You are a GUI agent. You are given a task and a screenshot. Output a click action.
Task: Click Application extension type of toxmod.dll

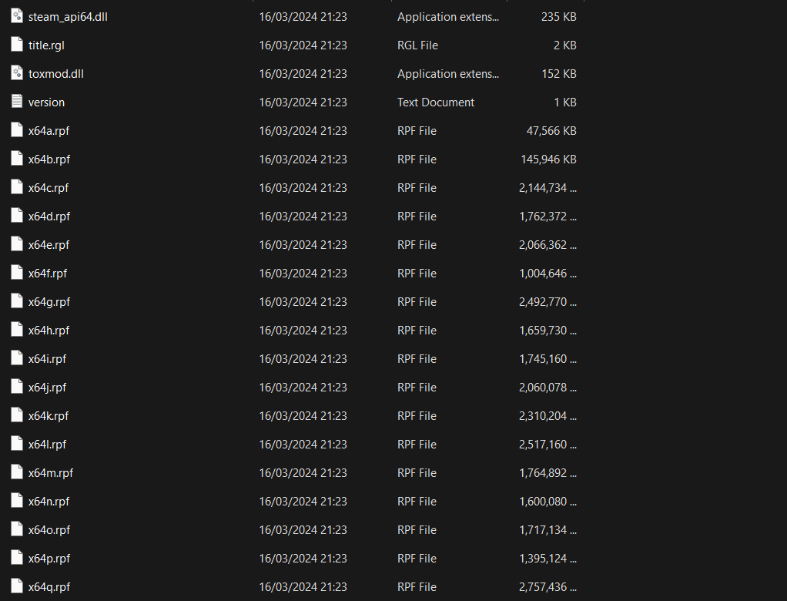coord(448,74)
